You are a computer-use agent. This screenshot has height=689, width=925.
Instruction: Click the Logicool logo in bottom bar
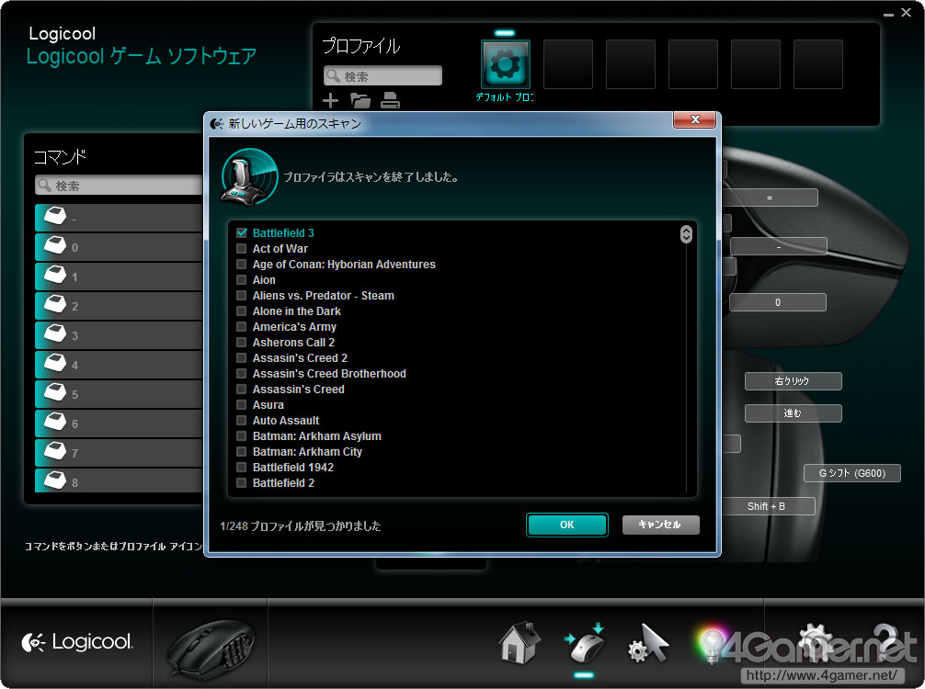pos(77,642)
